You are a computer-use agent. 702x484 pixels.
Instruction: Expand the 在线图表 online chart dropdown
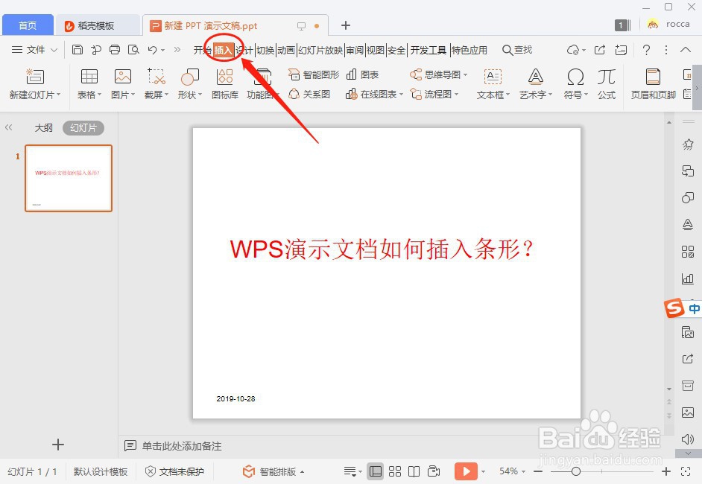401,95
